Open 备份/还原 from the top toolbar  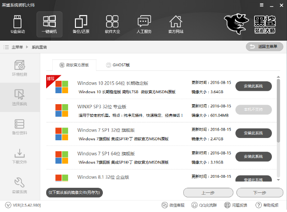81,24
